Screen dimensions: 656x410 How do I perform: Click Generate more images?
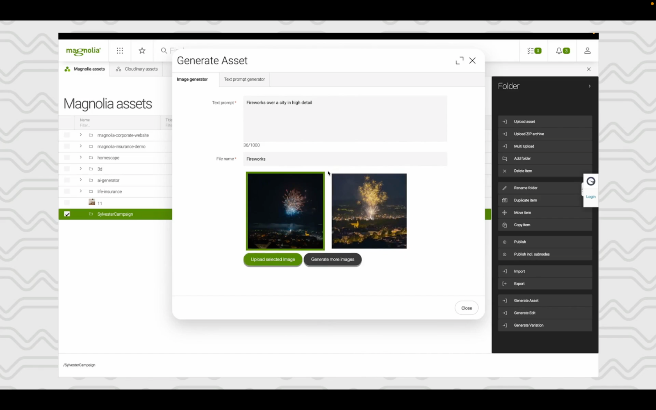point(332,260)
